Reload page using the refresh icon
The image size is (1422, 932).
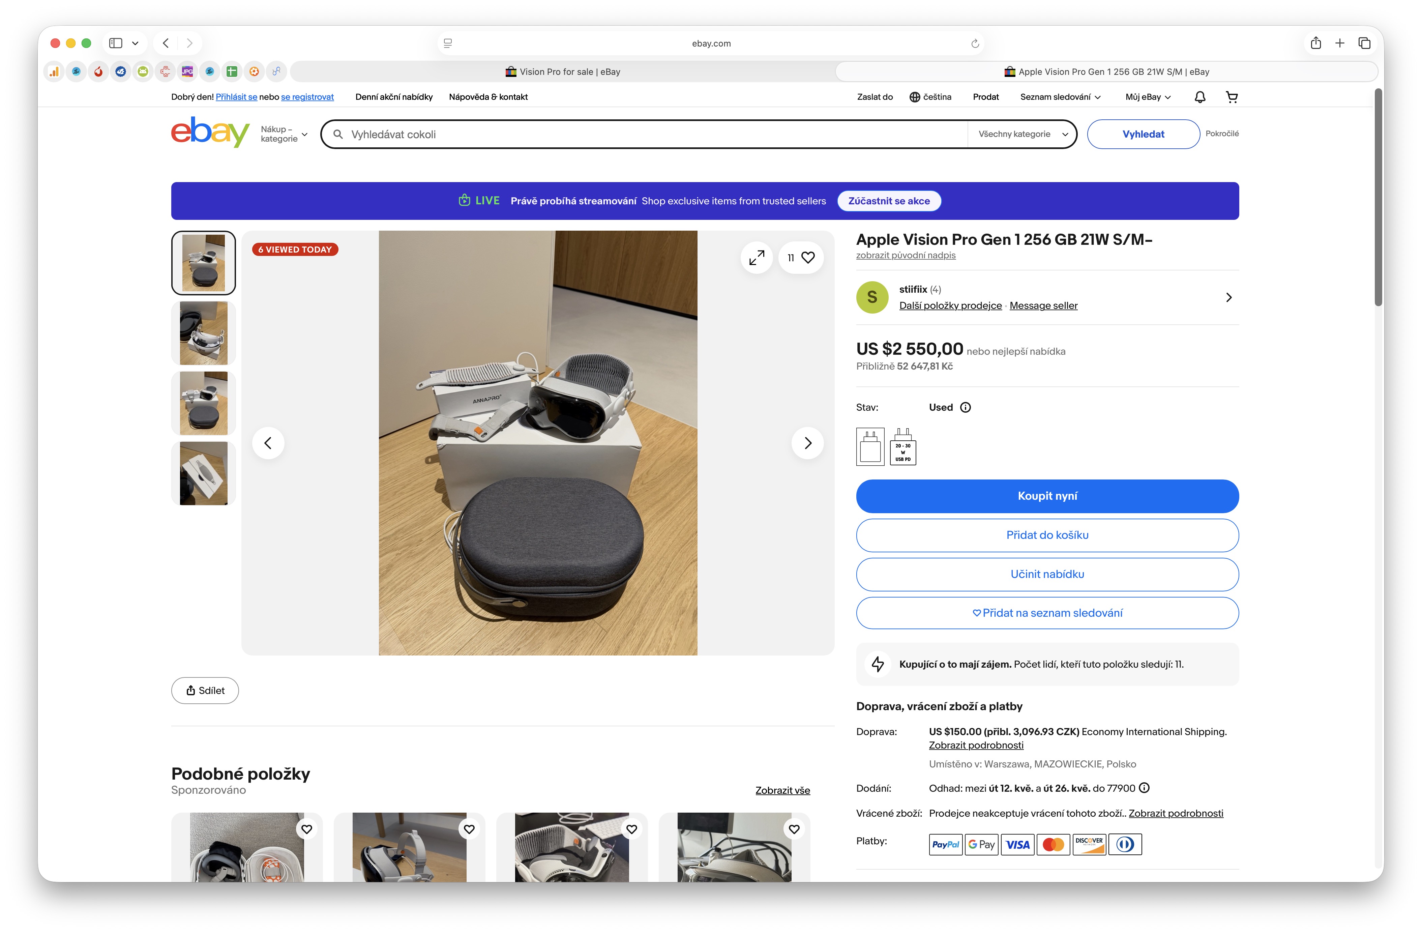(x=975, y=43)
